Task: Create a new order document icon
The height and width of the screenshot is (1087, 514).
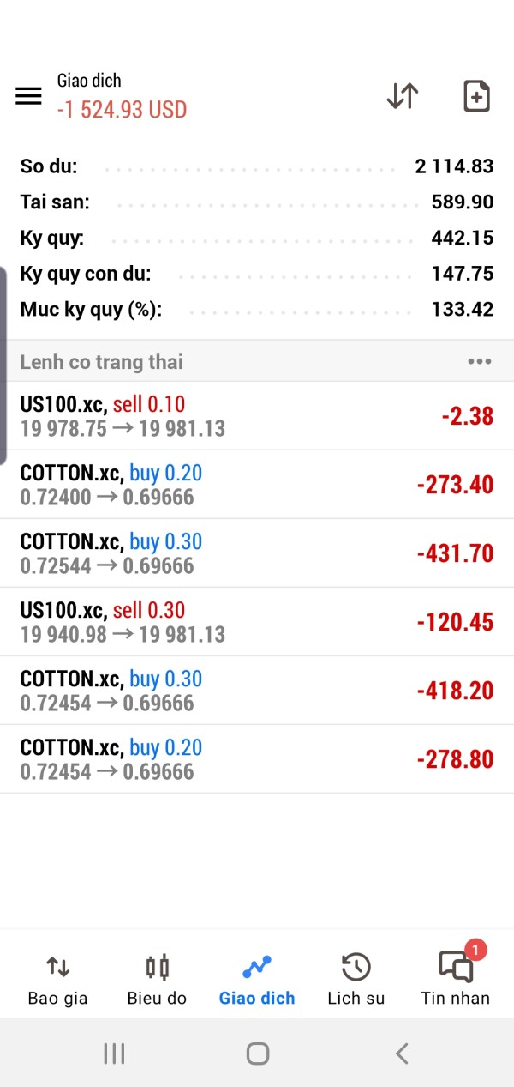Action: tap(476, 96)
